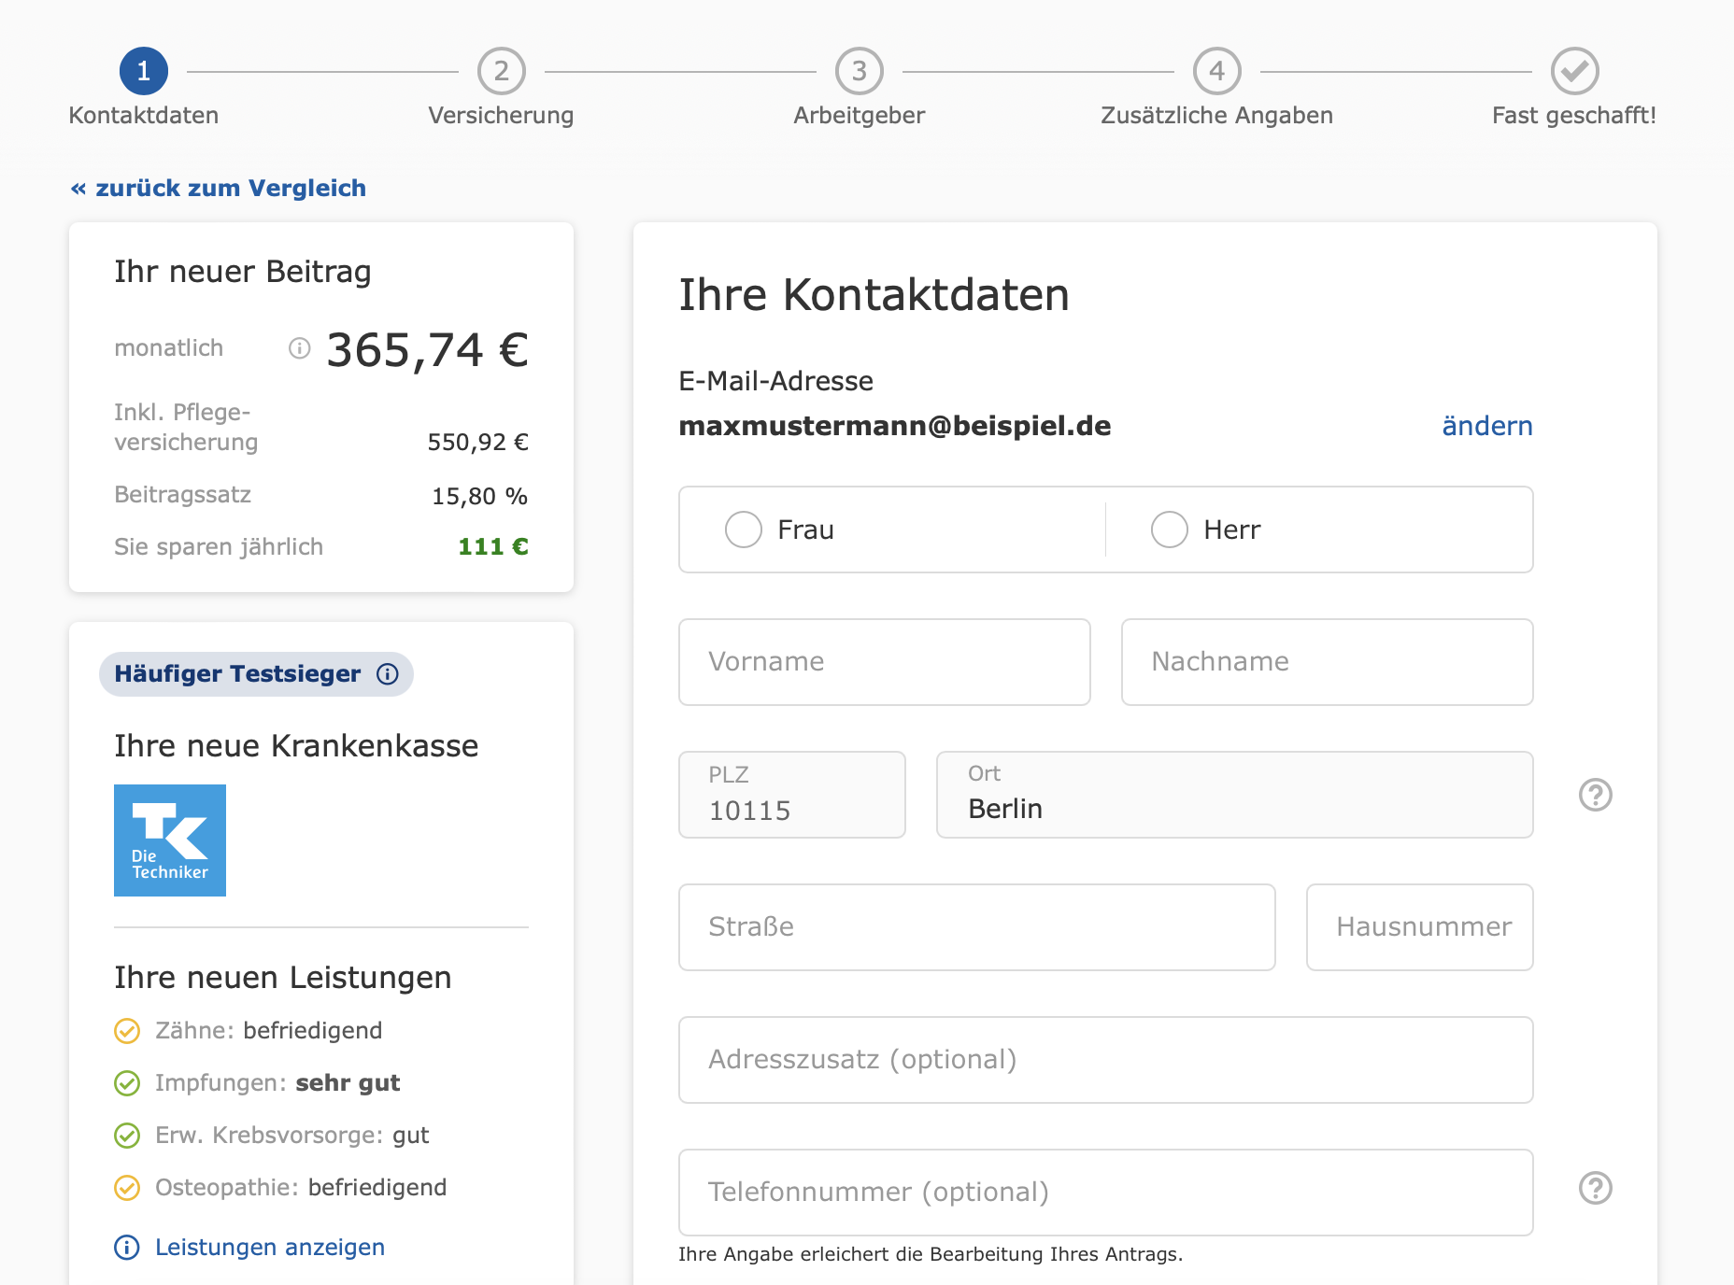1734x1285 pixels.
Task: Focus the Straße input field
Action: tap(977, 927)
